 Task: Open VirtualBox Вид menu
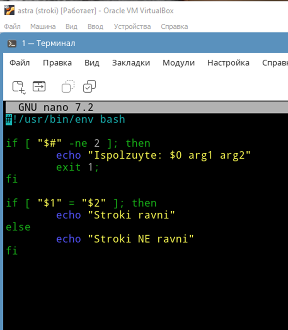click(71, 27)
